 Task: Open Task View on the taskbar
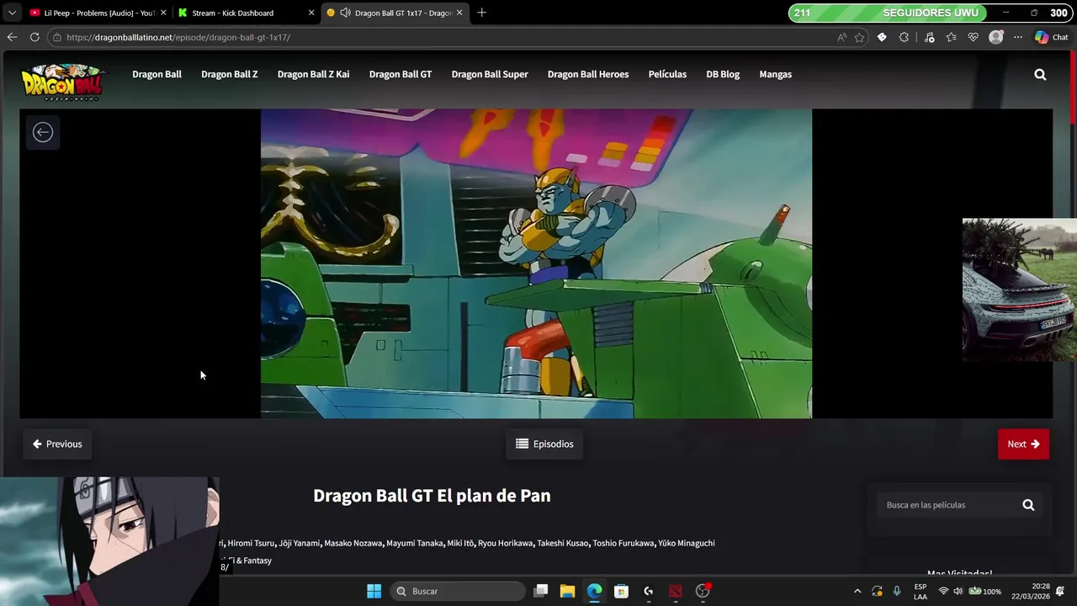pyautogui.click(x=541, y=591)
